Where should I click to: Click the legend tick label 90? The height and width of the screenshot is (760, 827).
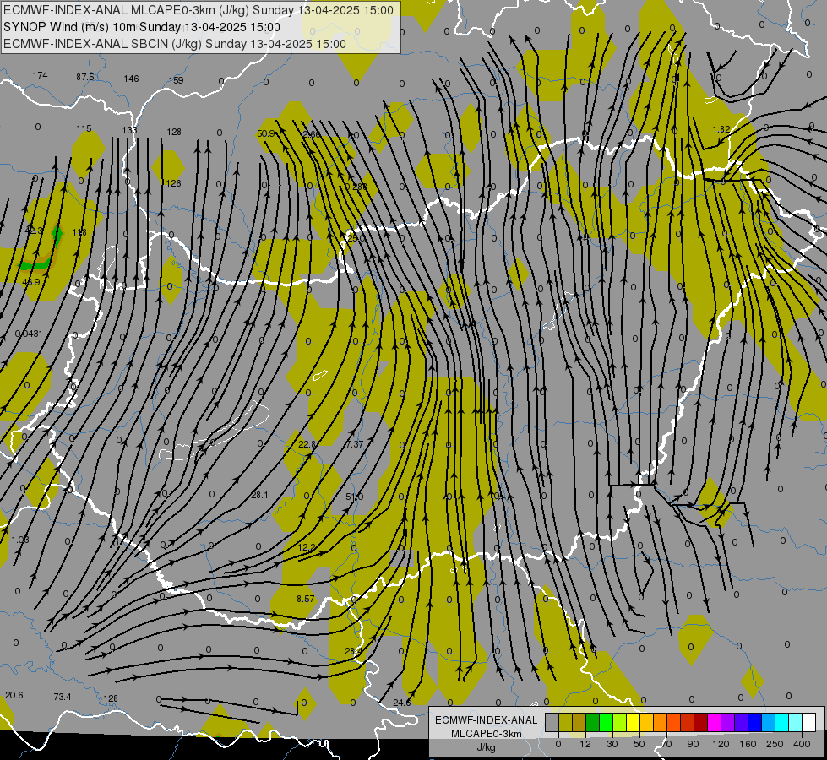tap(693, 744)
